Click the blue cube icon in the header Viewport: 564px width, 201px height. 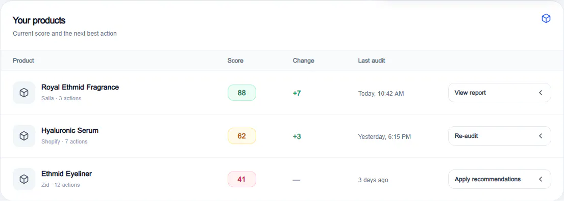click(x=546, y=19)
